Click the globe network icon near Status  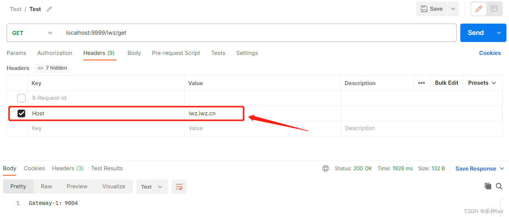[x=326, y=168]
